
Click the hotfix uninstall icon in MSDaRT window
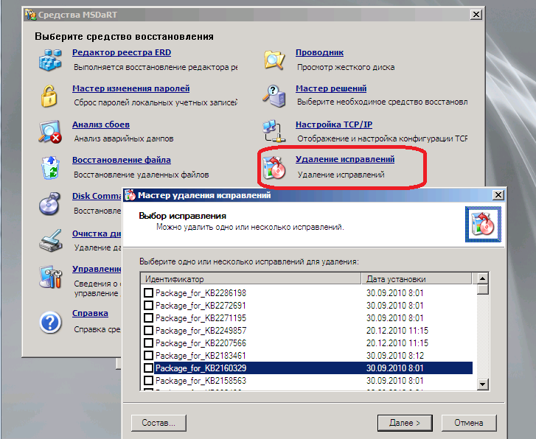pos(274,168)
